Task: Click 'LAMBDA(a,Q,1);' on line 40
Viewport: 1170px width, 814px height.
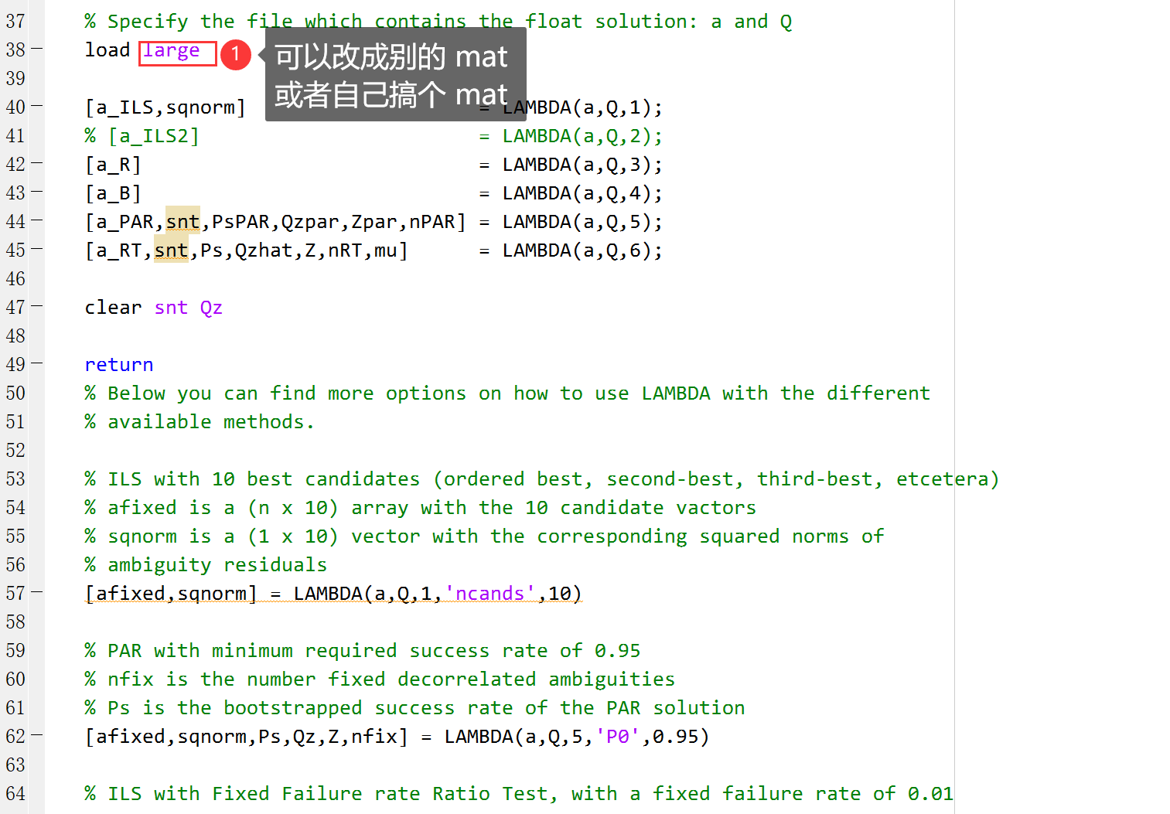Action: point(582,107)
